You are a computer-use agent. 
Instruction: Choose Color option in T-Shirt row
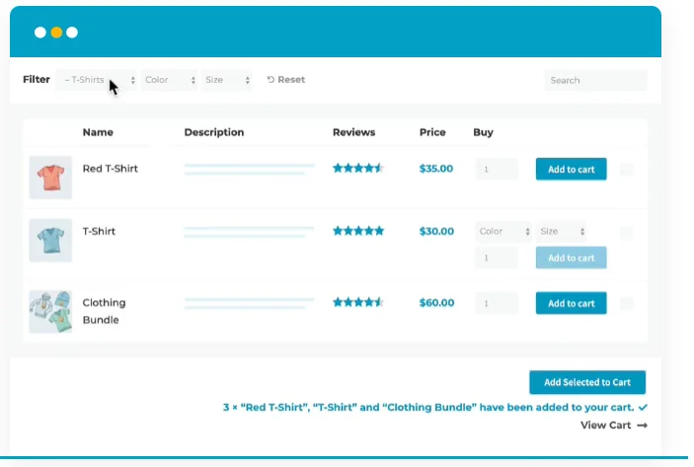point(503,231)
